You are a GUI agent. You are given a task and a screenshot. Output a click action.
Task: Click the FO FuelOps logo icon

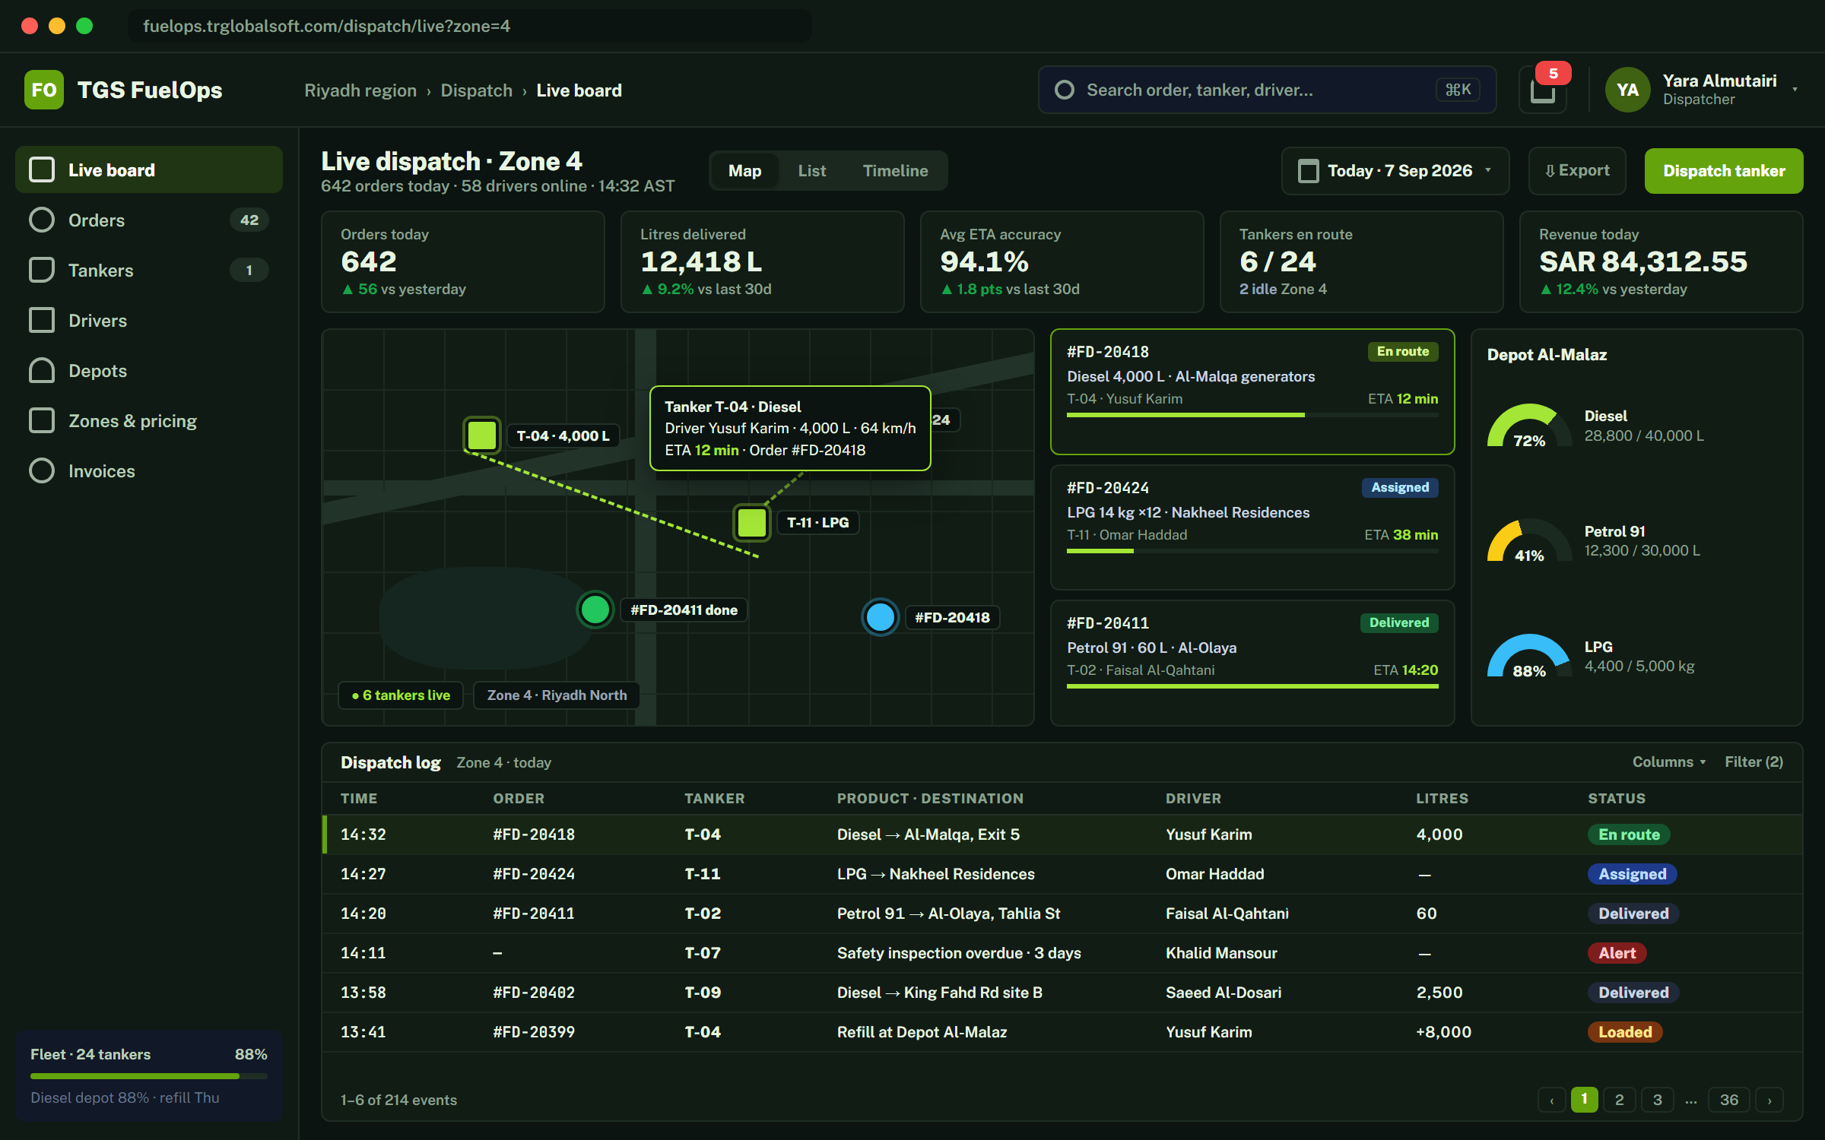[x=44, y=90]
